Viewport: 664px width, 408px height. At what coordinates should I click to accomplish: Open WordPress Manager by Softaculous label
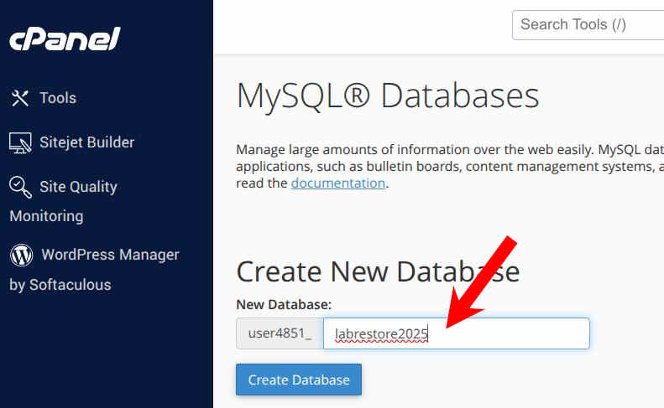point(94,270)
